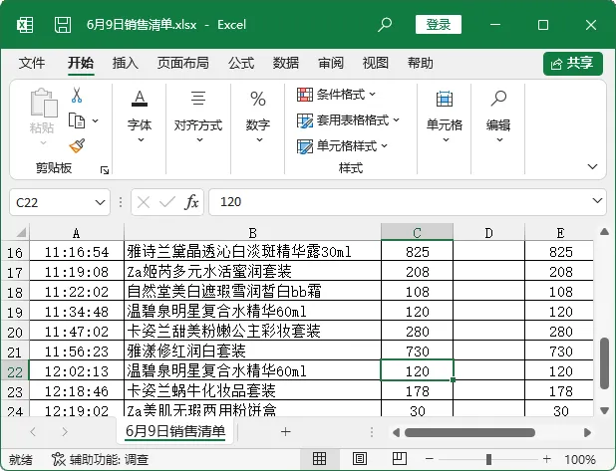Switch to the View (视图) tab

point(376,63)
